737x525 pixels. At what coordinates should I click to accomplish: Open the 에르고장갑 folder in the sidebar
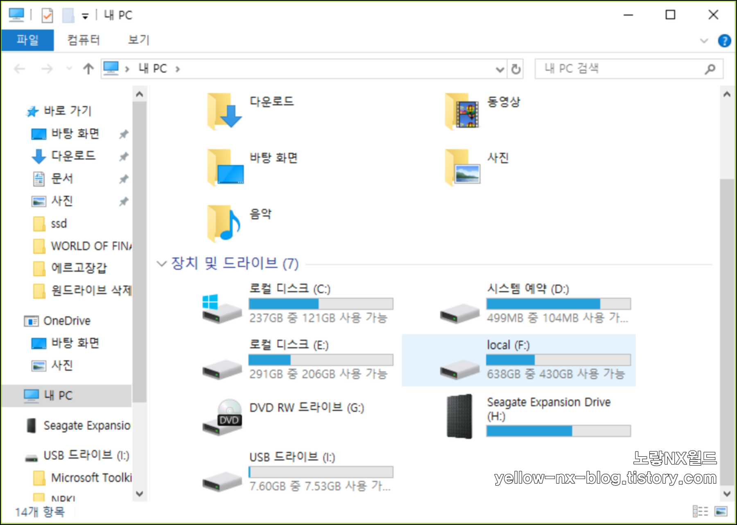tap(70, 268)
